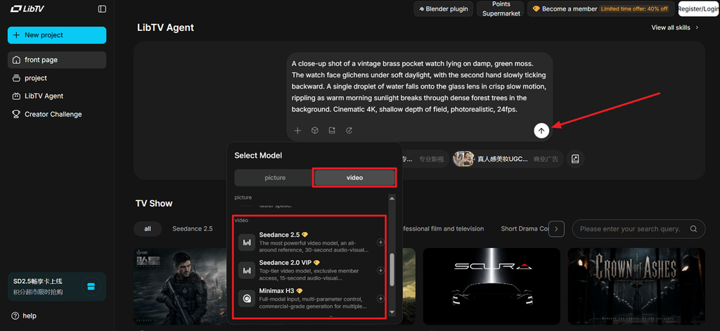Open Points Supermarket

pos(501,8)
